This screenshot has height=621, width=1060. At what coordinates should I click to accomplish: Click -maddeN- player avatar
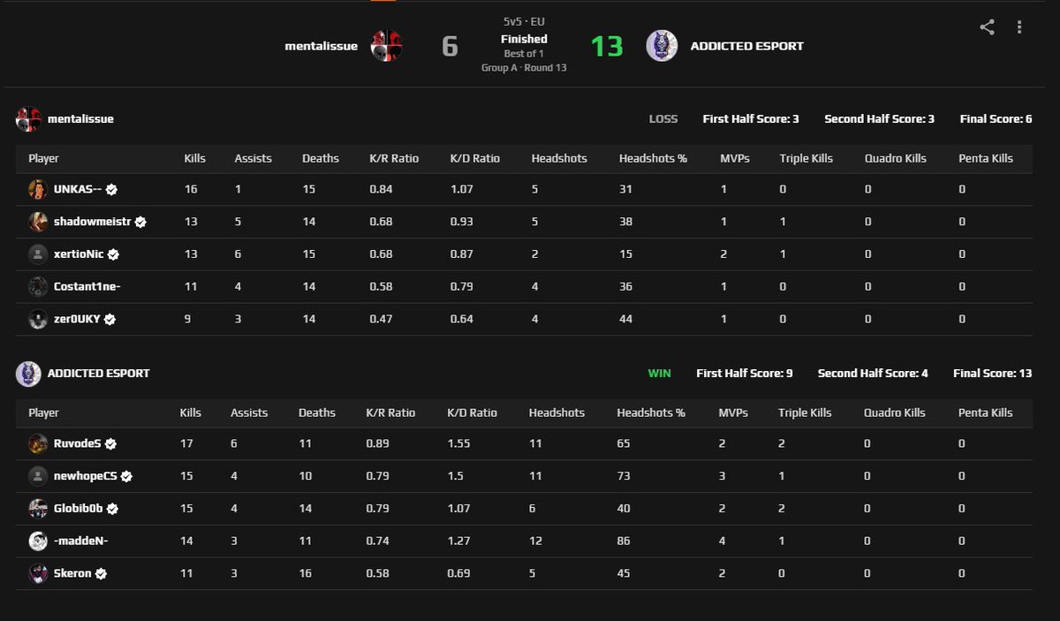38,541
